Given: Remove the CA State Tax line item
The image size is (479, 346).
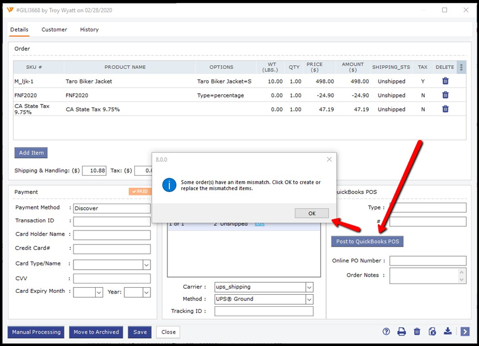Looking at the screenshot, I should [x=445, y=109].
